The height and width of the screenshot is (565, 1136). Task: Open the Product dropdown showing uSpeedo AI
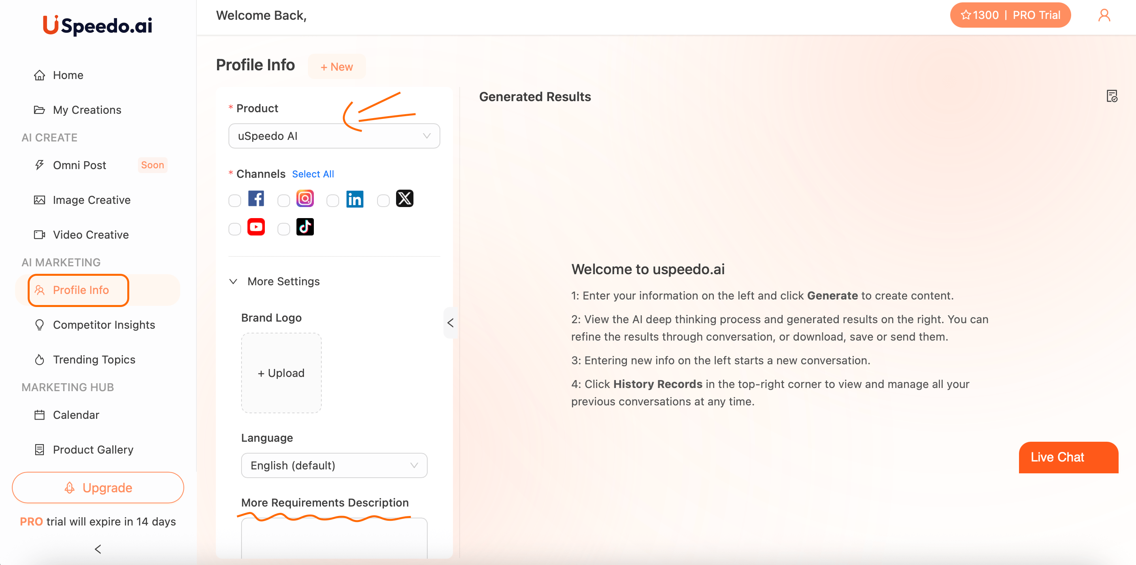(x=334, y=136)
